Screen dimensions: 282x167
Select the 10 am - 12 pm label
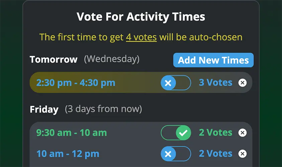coord(68,154)
